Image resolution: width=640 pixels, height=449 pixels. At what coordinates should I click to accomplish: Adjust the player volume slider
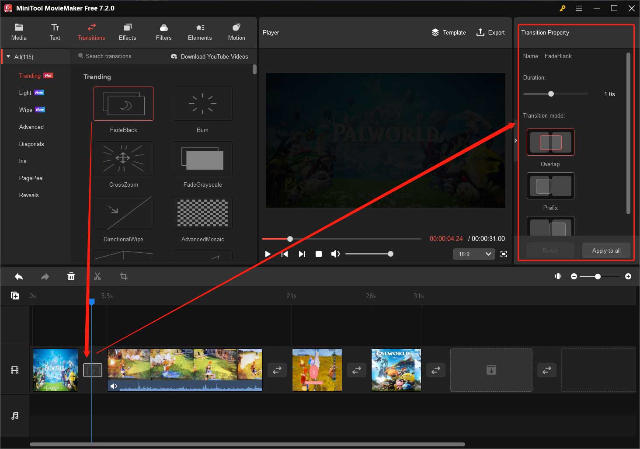(369, 254)
